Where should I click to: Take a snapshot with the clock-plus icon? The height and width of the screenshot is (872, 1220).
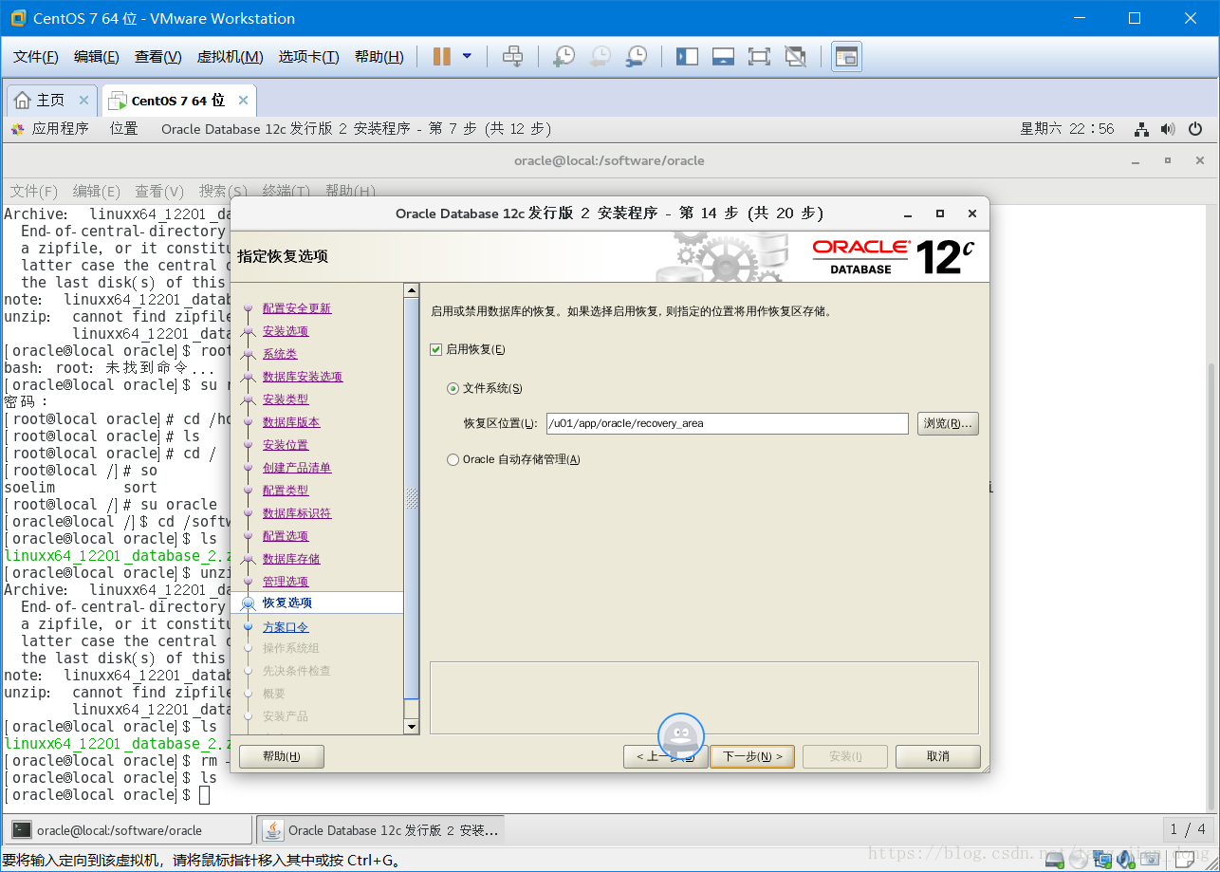[x=564, y=57]
